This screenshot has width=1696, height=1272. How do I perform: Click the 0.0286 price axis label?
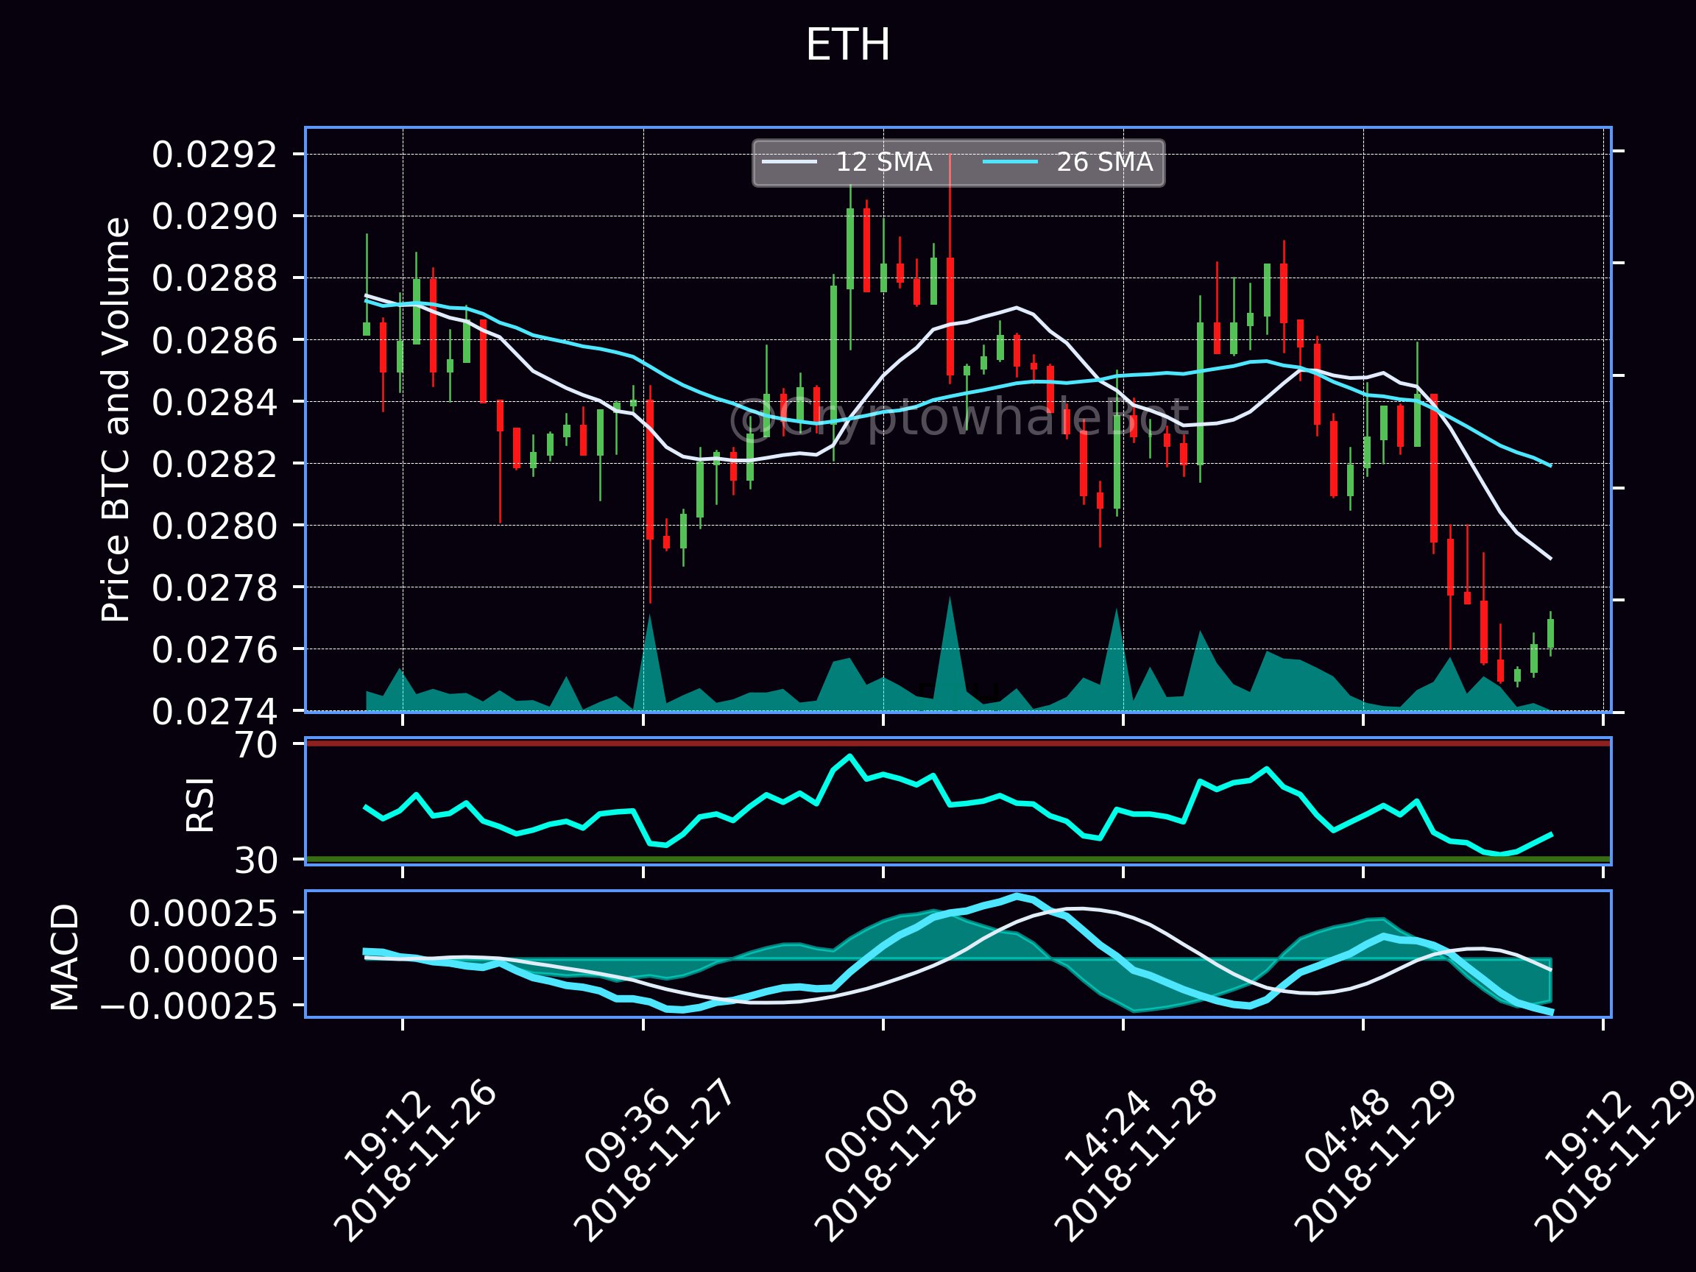pos(214,340)
